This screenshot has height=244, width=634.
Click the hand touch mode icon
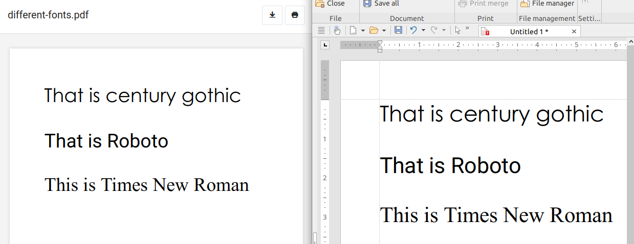[x=337, y=31]
